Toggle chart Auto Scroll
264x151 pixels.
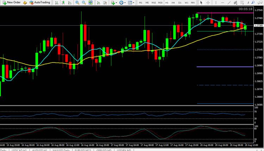coord(99,3)
